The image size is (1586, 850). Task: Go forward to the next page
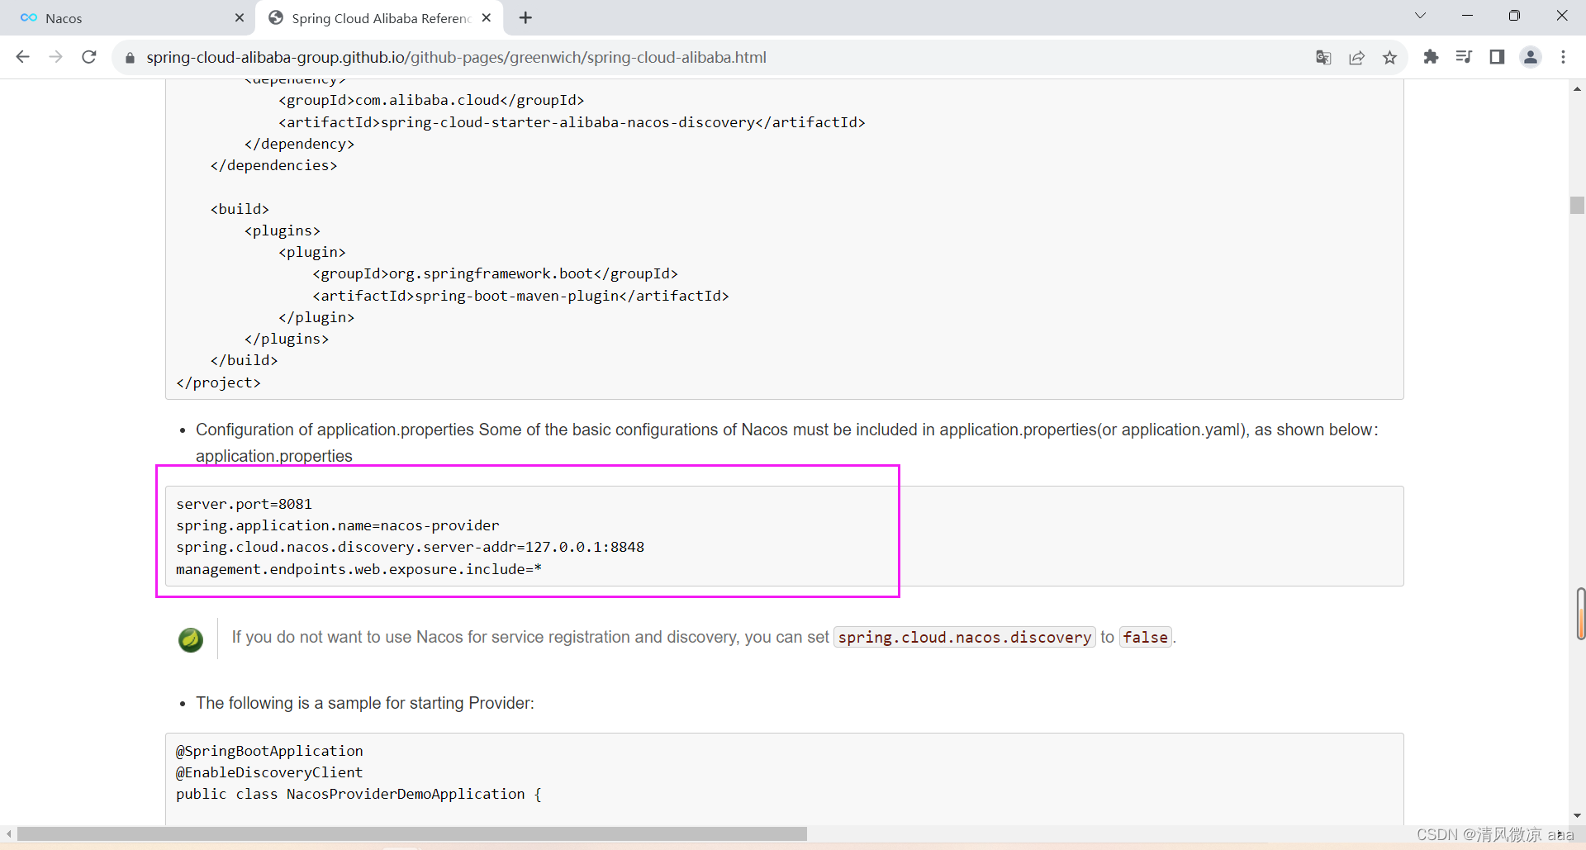[x=55, y=57]
